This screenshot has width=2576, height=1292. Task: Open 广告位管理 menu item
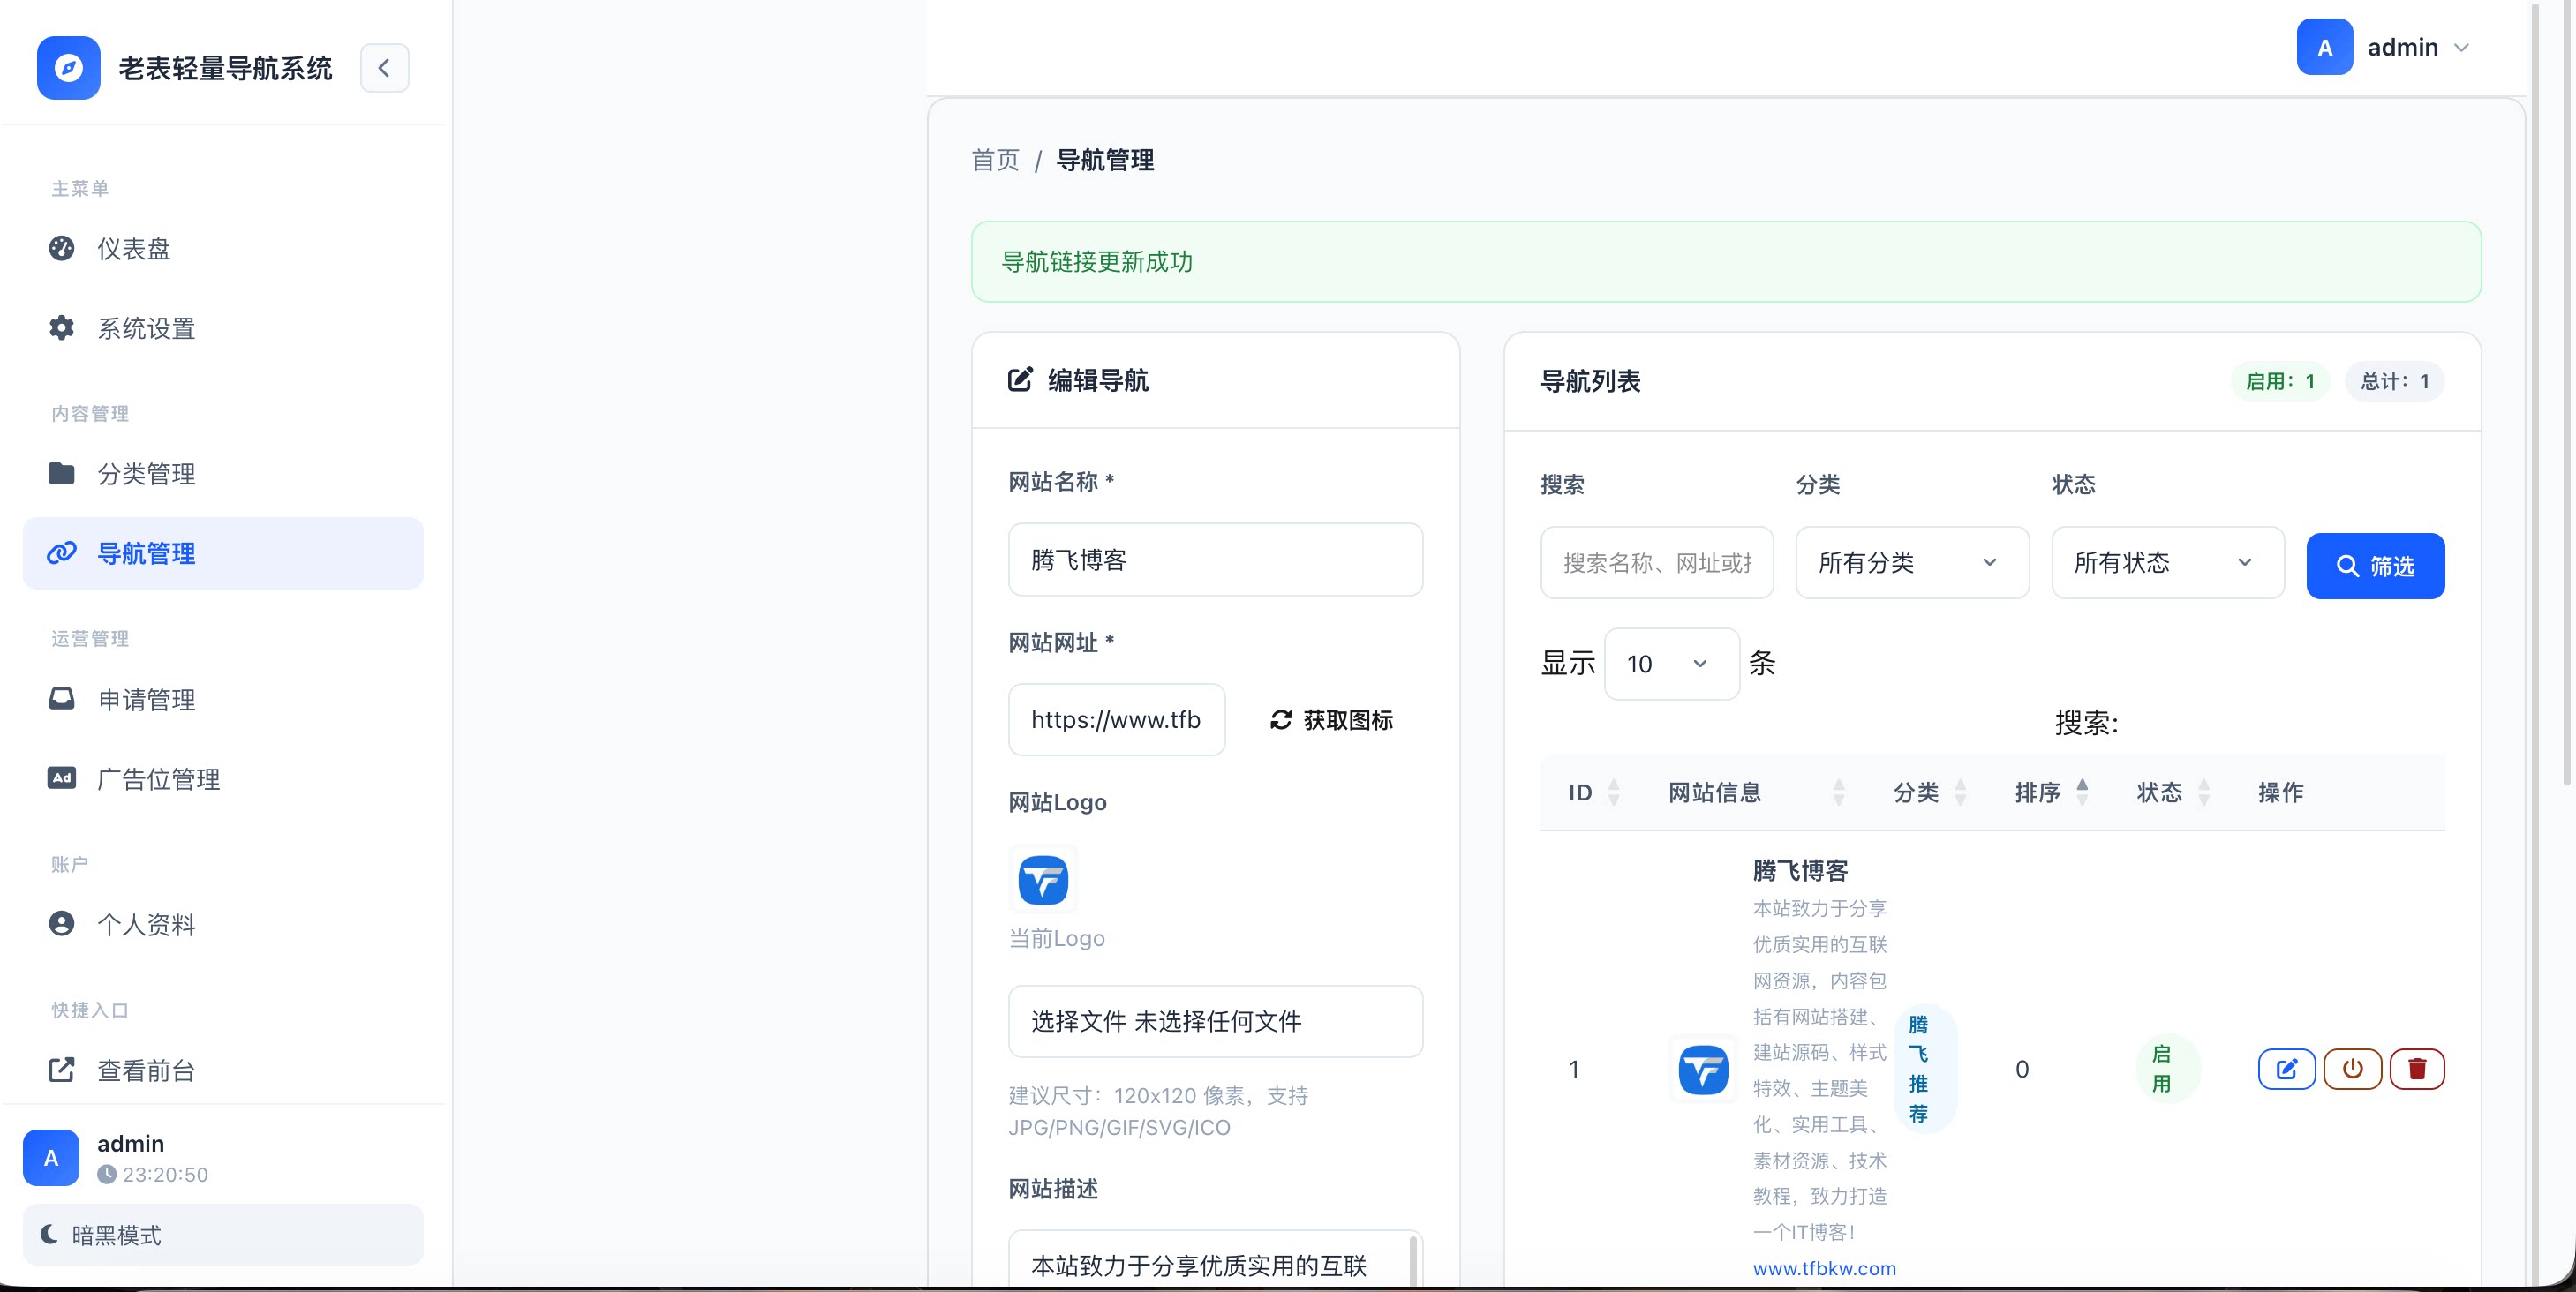tap(222, 779)
